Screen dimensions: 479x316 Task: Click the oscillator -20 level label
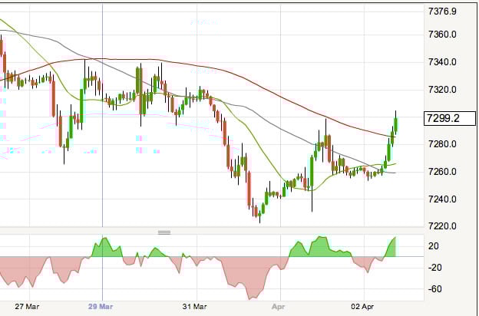[x=434, y=268]
